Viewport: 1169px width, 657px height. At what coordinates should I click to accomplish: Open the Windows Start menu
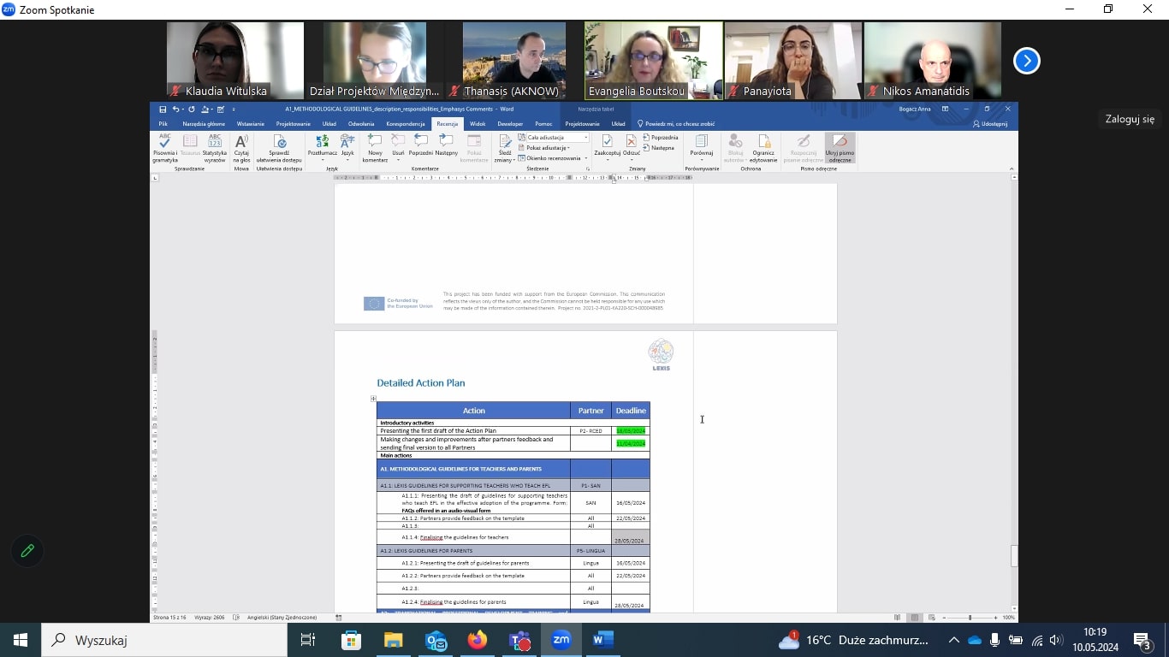tap(21, 640)
